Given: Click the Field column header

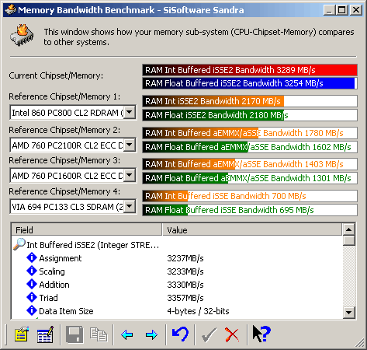Looking at the screenshot, I should point(87,230).
